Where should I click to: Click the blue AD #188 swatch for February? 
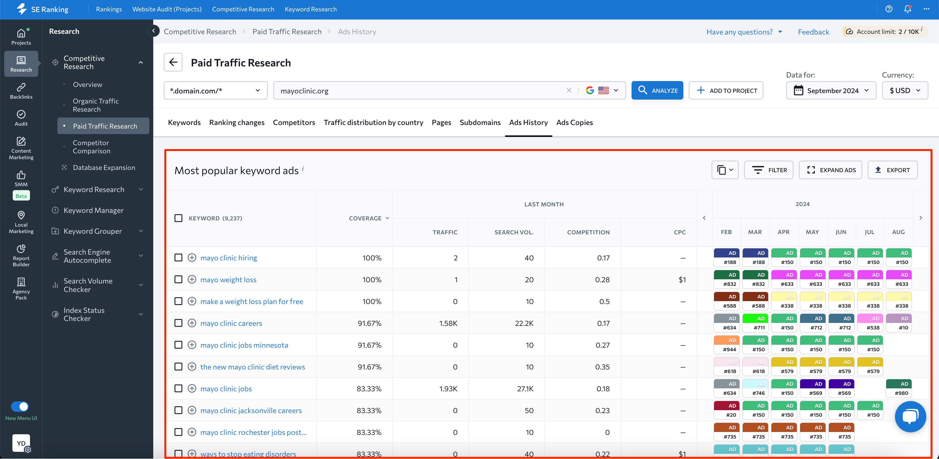point(726,257)
